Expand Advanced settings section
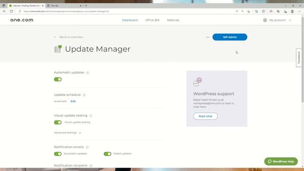This screenshot has width=304, height=171. 67,133
